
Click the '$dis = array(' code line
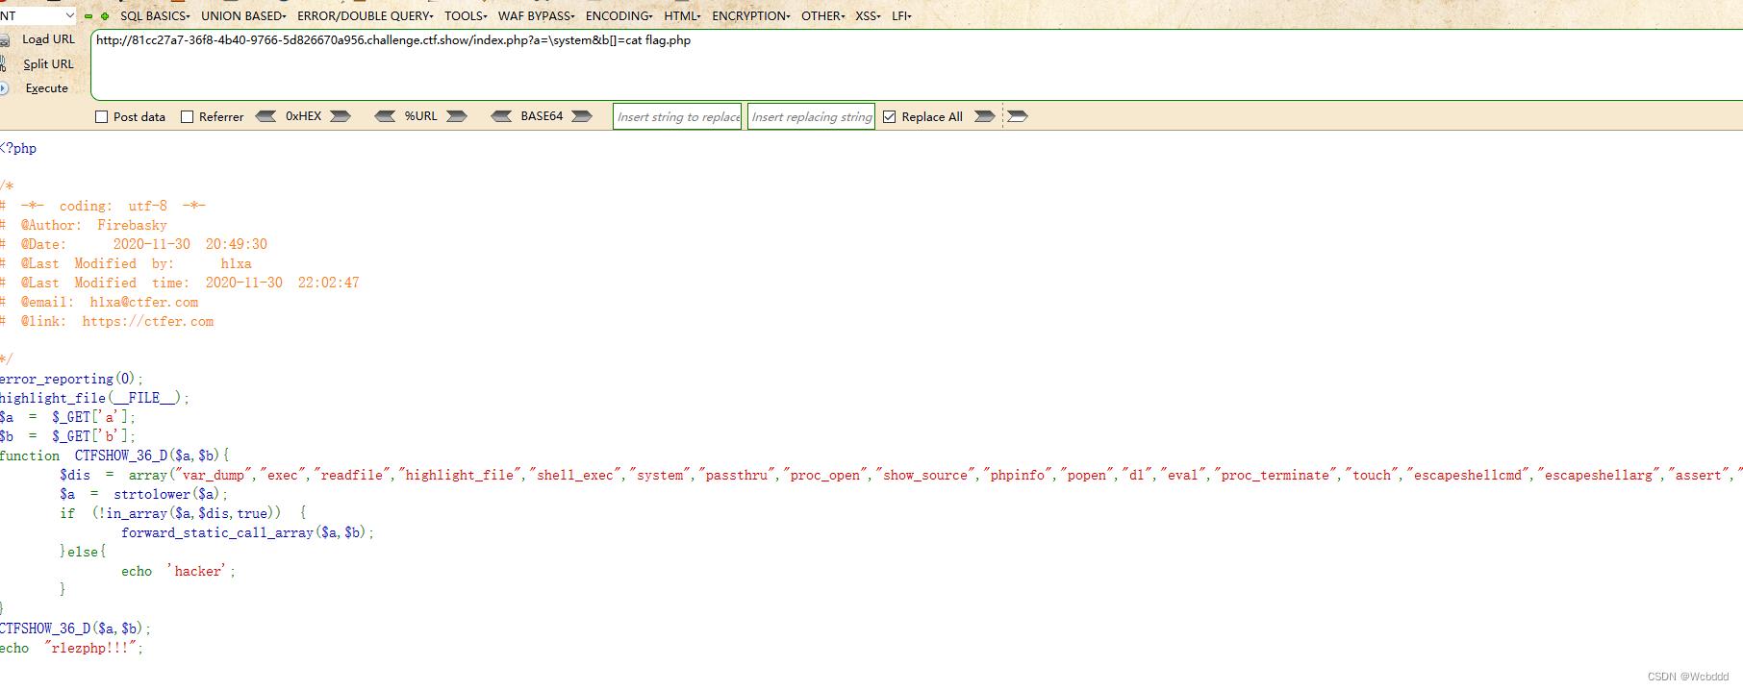(x=901, y=475)
